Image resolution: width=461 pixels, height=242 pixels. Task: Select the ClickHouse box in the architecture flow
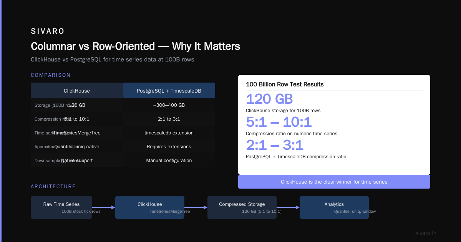[x=150, y=207]
